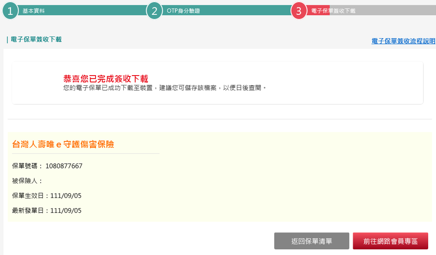Viewport: 436px width, 255px height.
Task: Select the 電子保單簽收下載 step label
Action: (x=333, y=11)
